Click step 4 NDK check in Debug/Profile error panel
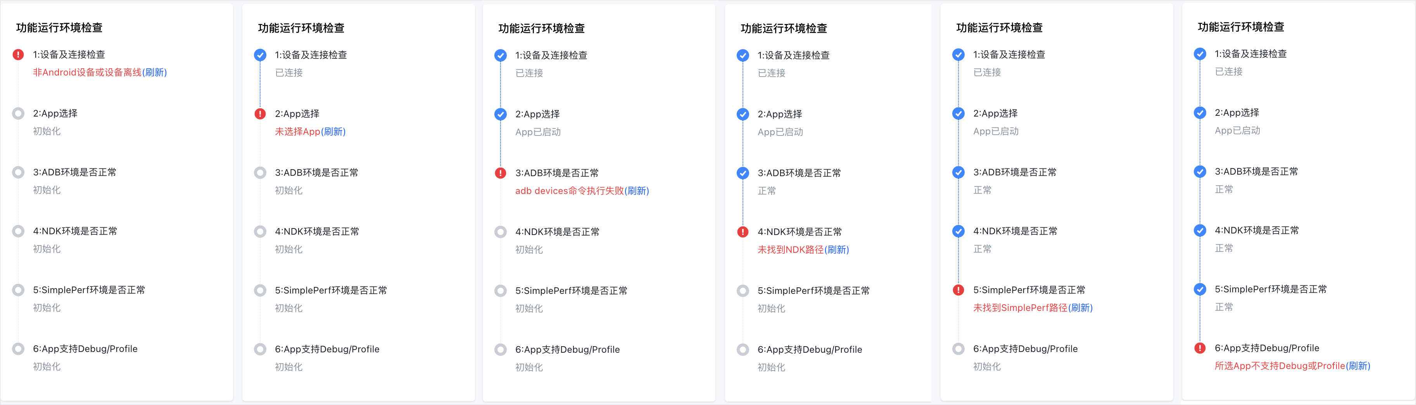1416x405 pixels. [x=1200, y=230]
